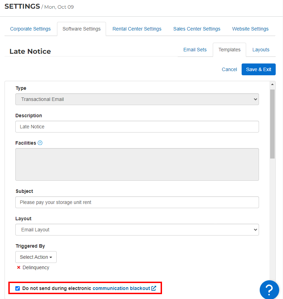Open the Select Action dropdown
This screenshot has height=299, width=283.
click(x=36, y=257)
